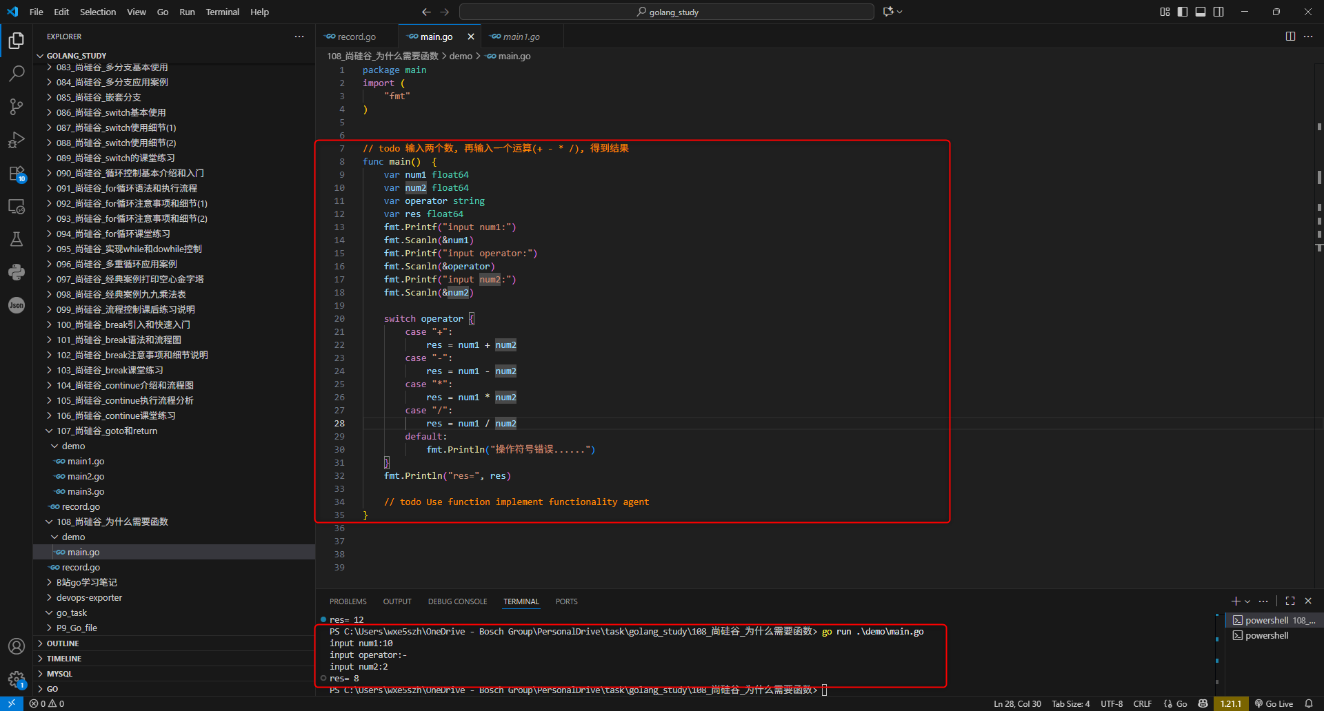Switch to the record.go editor tab
The image size is (1324, 711).
coord(357,37)
